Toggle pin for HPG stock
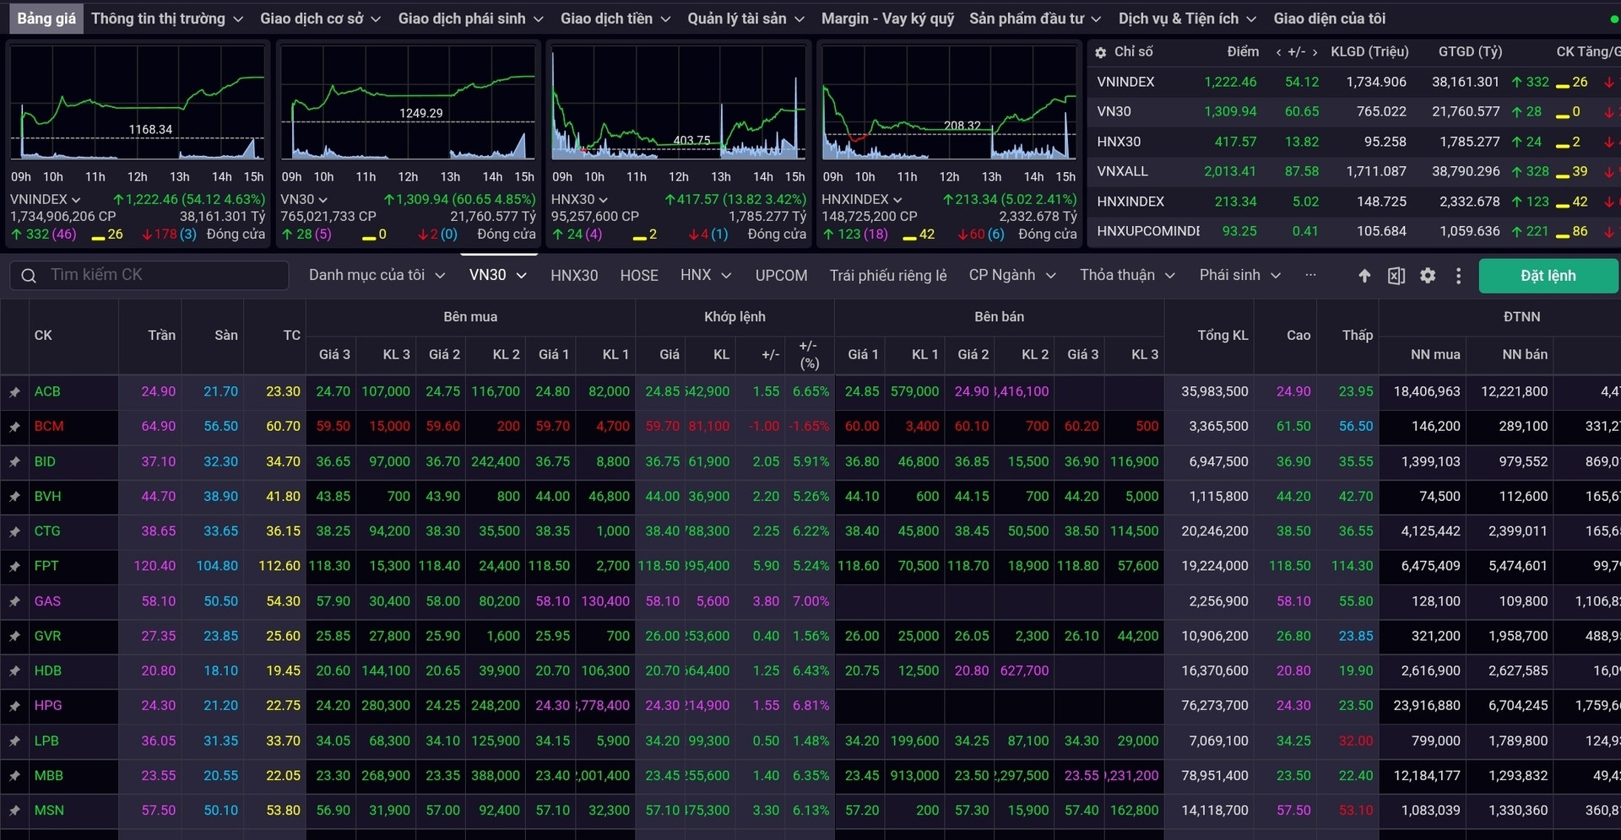The height and width of the screenshot is (840, 1621). [x=15, y=706]
